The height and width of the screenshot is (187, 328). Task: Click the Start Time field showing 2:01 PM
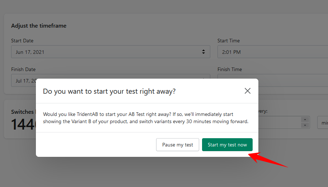(x=273, y=52)
